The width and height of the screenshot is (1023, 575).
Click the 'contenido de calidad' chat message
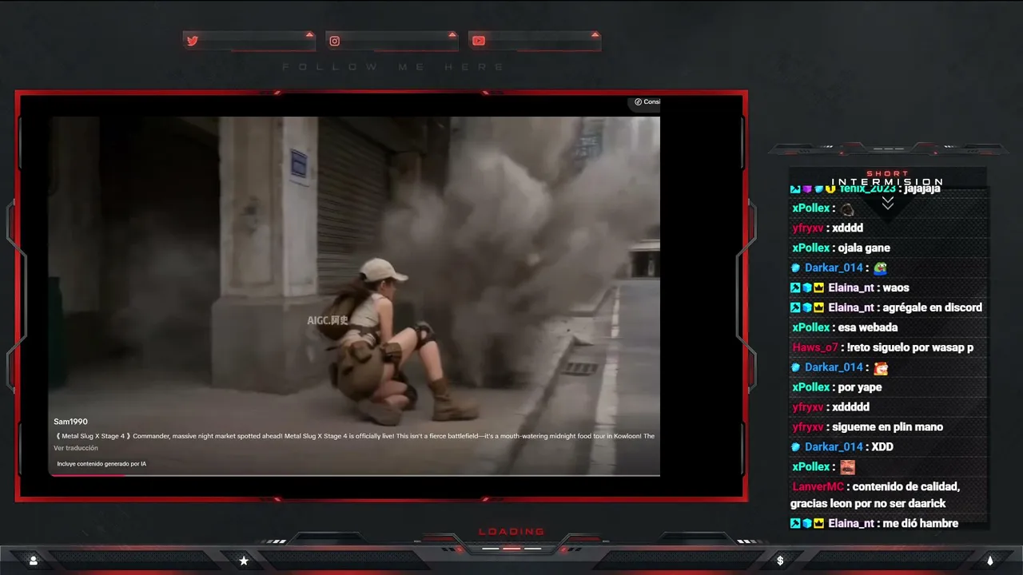875,495
